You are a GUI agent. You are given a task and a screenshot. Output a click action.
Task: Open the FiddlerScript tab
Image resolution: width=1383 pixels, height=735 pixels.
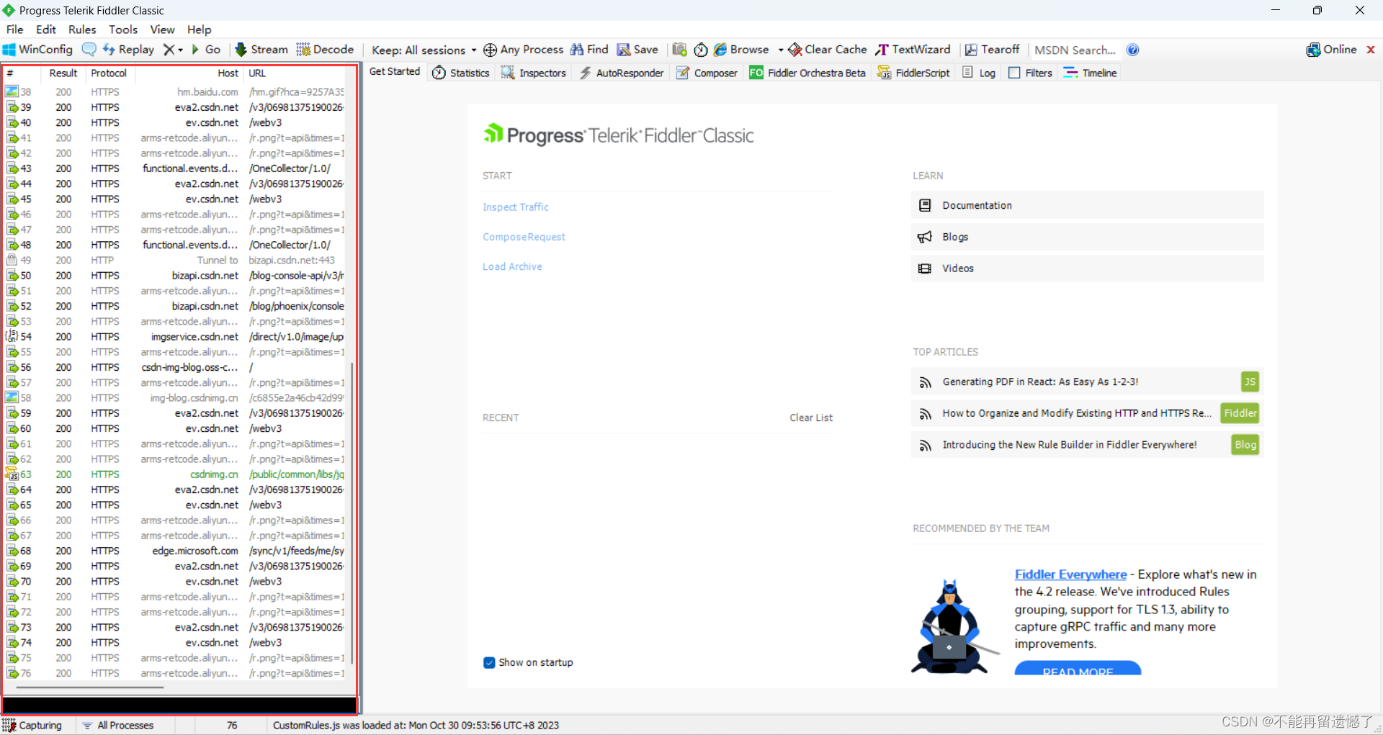pos(913,73)
